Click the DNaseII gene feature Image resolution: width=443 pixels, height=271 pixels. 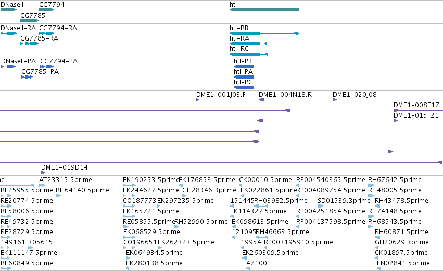8,10
